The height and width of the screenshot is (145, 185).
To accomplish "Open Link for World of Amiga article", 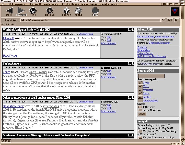I will [131, 30].
